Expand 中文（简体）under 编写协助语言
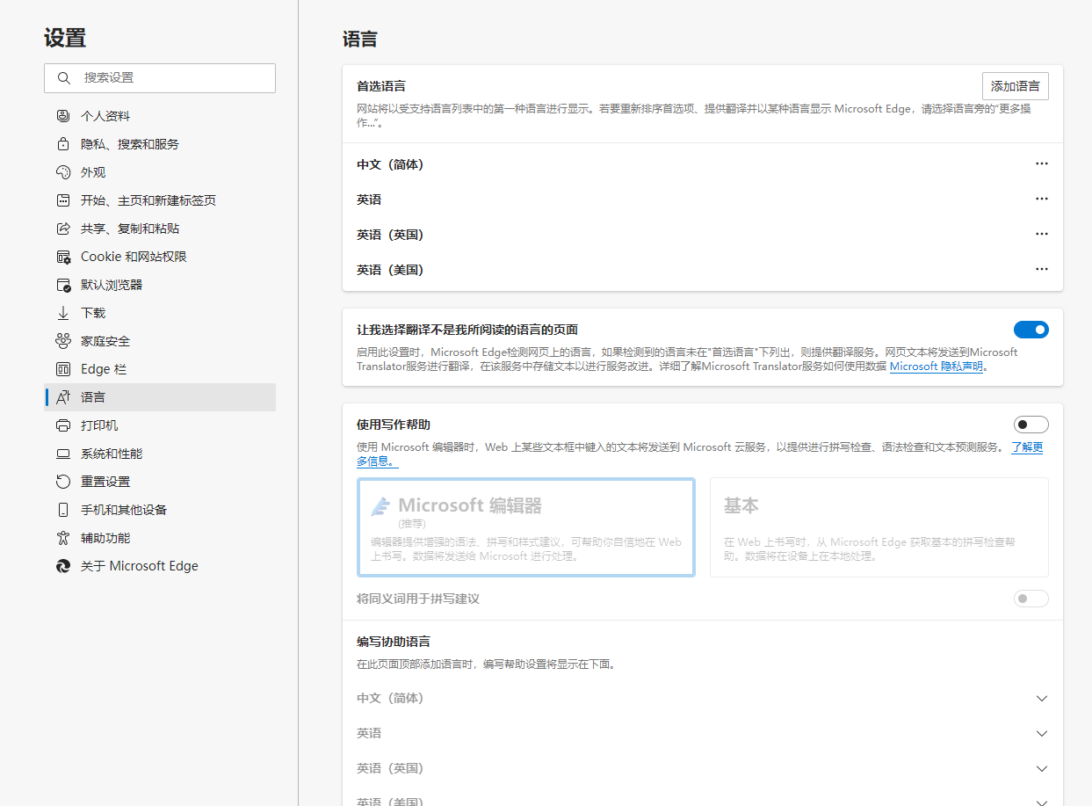Image resolution: width=1092 pixels, height=806 pixels. point(1042,697)
